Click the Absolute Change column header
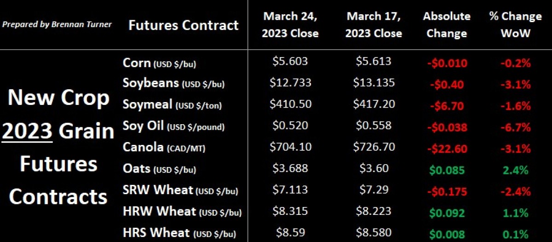The width and height of the screenshot is (552, 242). [x=447, y=25]
